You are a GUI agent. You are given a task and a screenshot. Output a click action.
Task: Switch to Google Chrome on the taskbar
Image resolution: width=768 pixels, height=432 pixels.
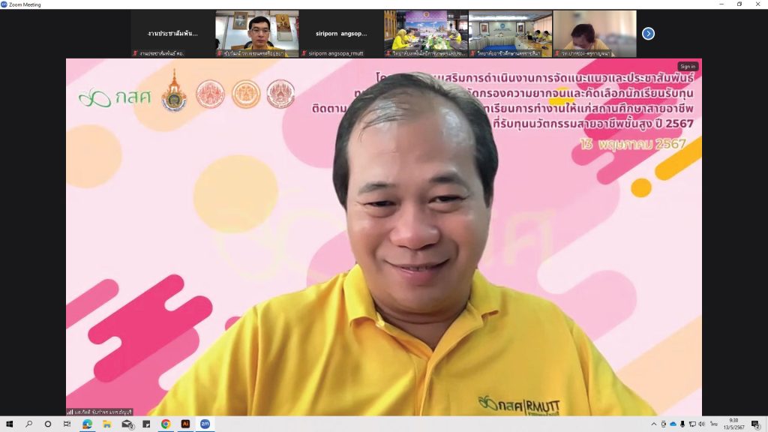(x=166, y=424)
